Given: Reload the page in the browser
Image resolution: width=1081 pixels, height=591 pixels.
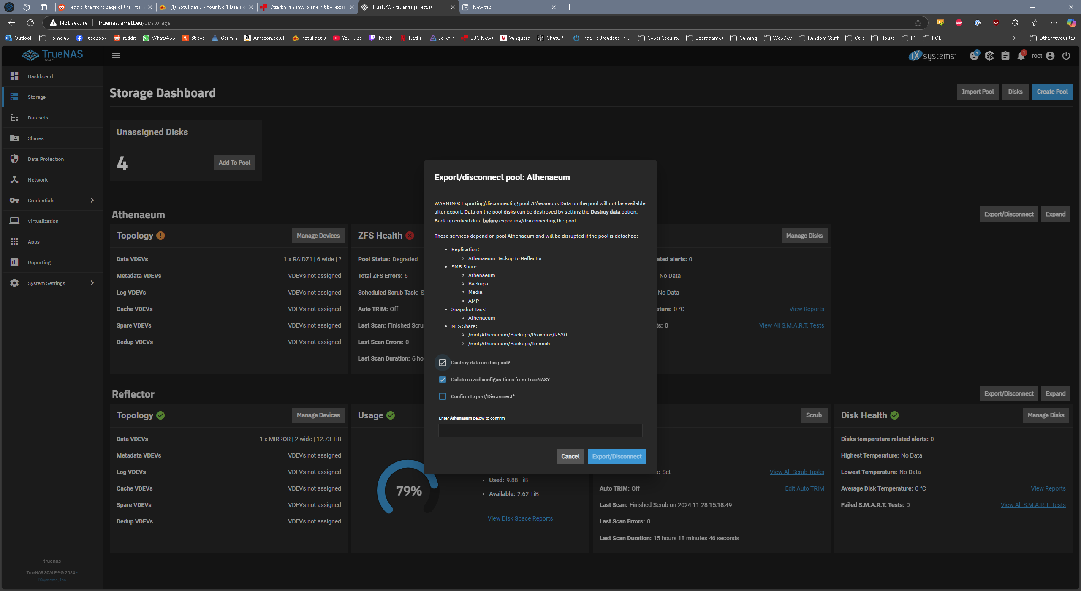Looking at the screenshot, I should [30, 23].
